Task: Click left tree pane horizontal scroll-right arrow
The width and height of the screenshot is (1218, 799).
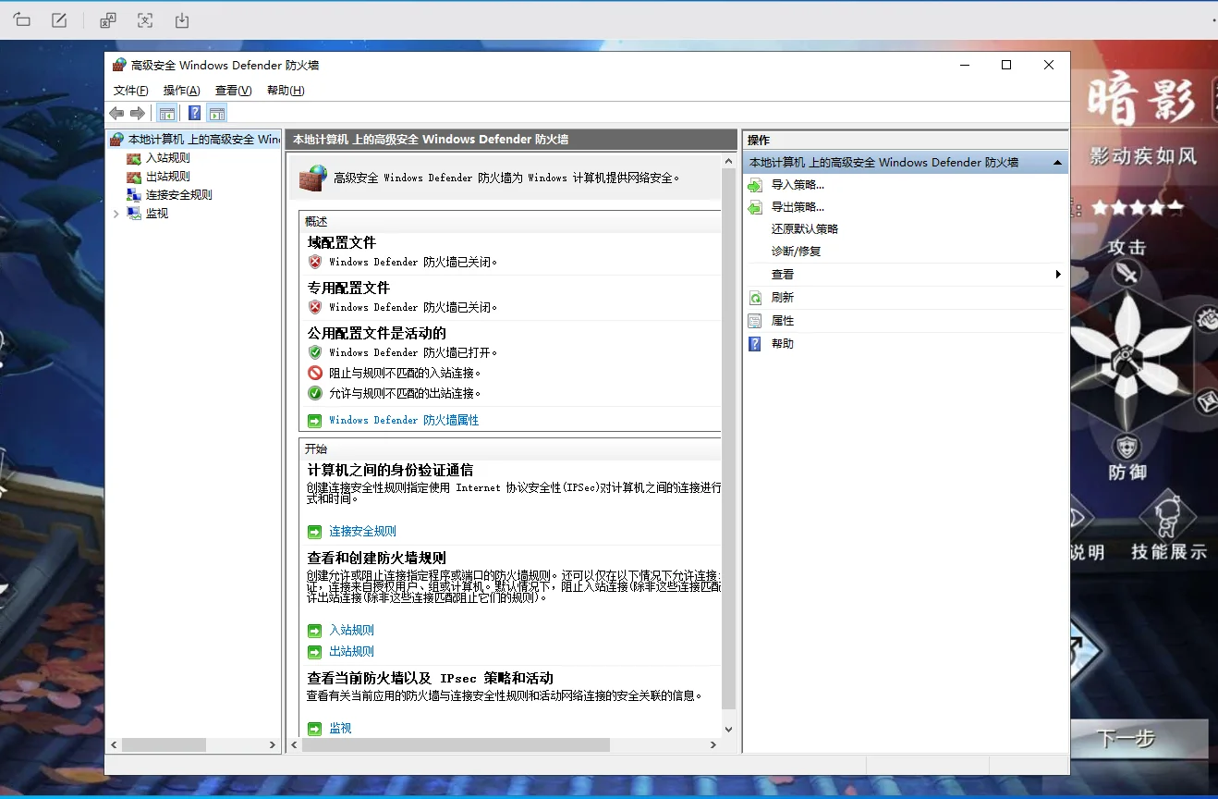Action: point(273,744)
